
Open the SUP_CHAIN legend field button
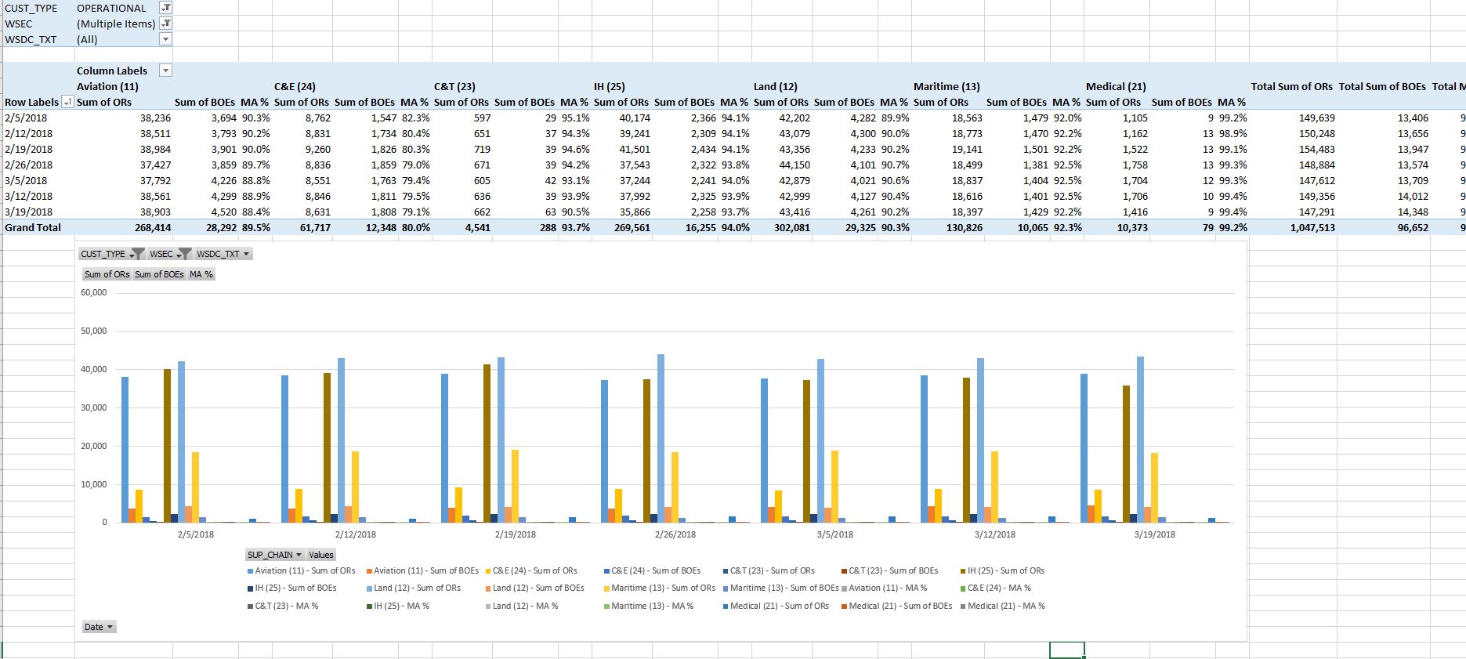pos(274,555)
